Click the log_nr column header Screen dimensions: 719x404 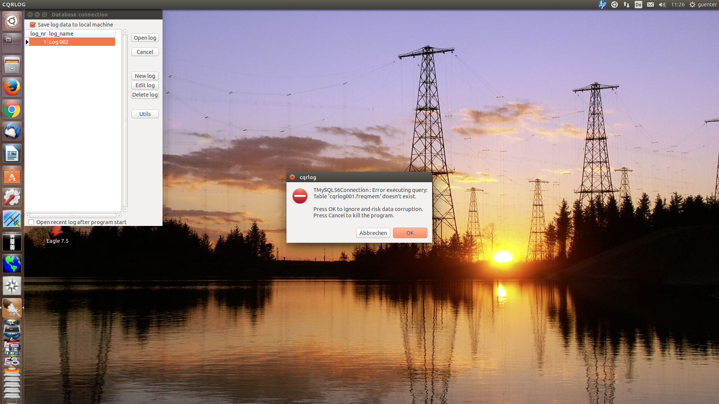[x=38, y=34]
